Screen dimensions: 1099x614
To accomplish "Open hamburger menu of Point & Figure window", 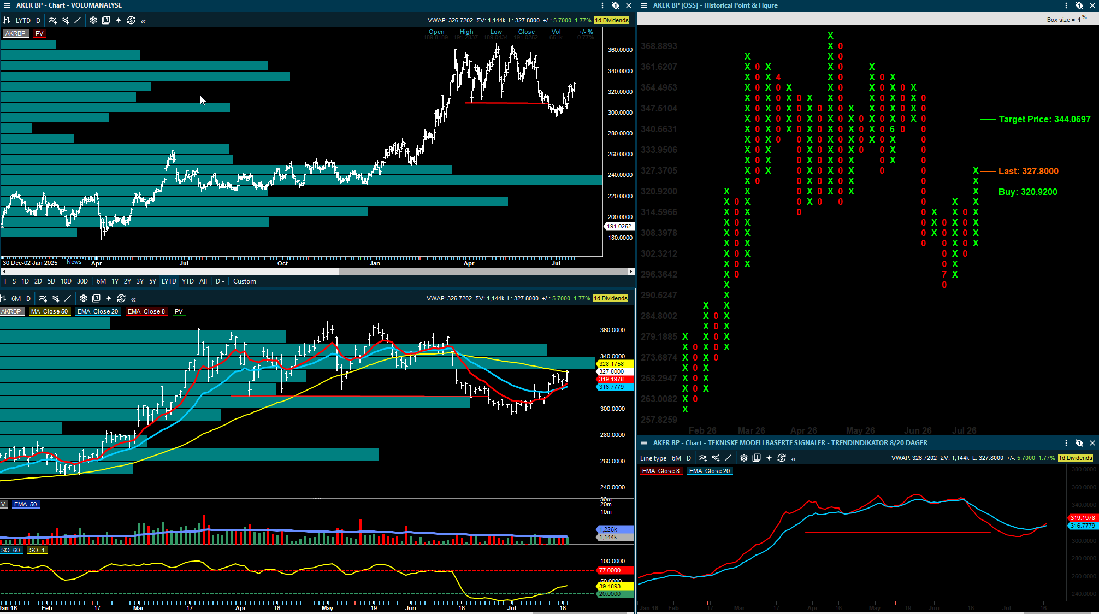I will click(644, 5).
